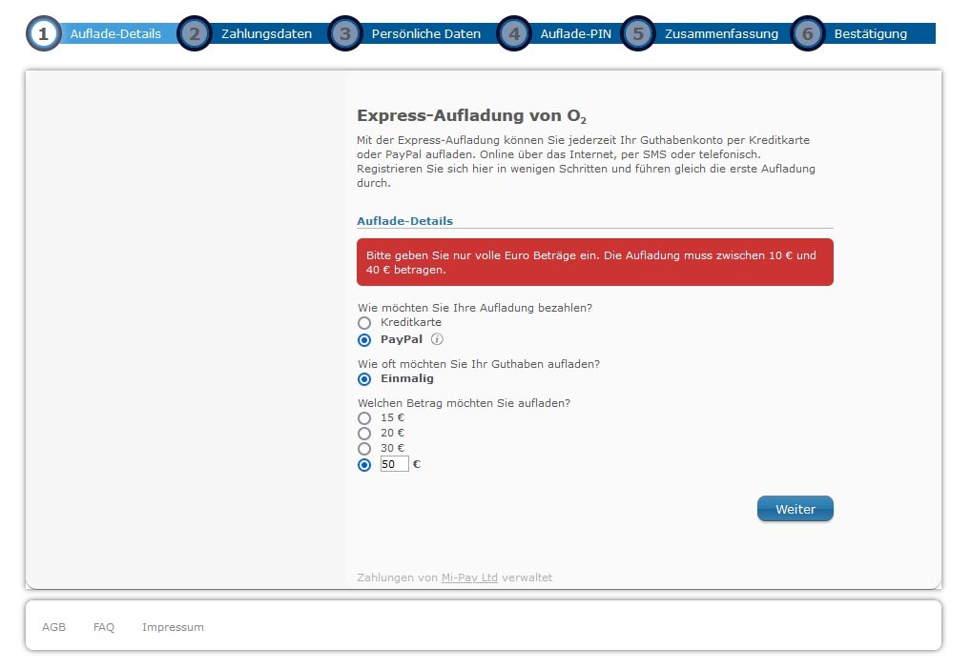Select the 15 € amount option

(364, 418)
